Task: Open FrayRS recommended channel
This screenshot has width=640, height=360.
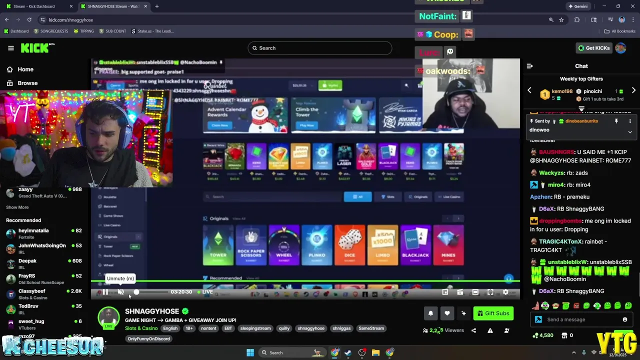Action: [x=44, y=278]
